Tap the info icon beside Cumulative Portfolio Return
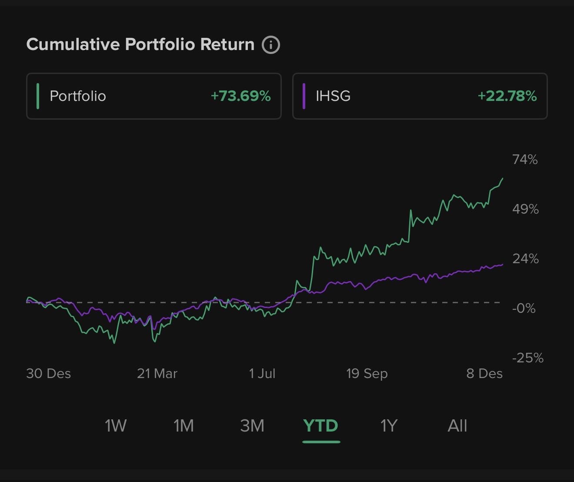574x482 pixels. coord(270,45)
